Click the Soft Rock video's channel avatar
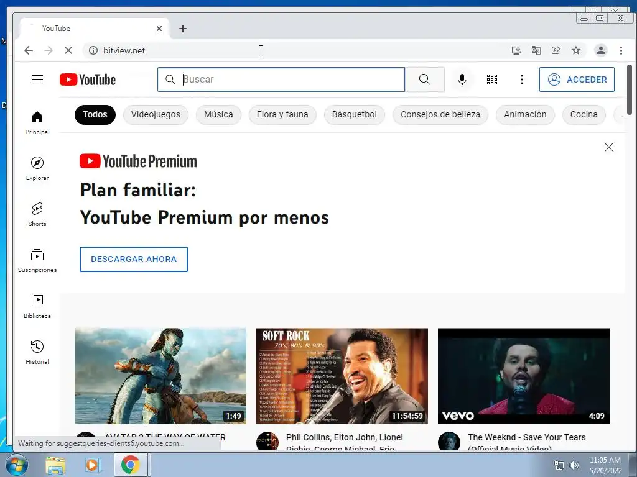Viewport: 637px width, 477px height. tap(267, 442)
